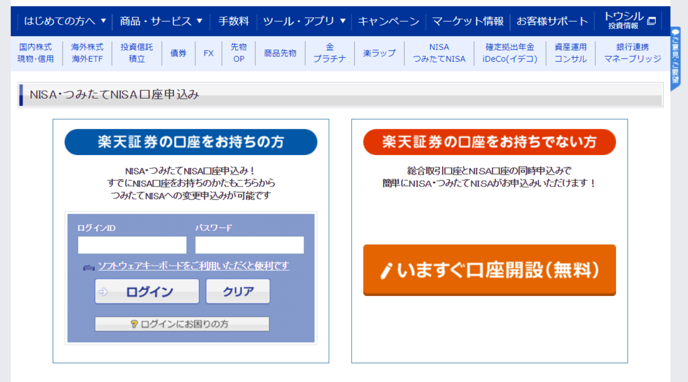
Task: Click いますぐ口座開設(無料) orange button
Action: [x=489, y=270]
